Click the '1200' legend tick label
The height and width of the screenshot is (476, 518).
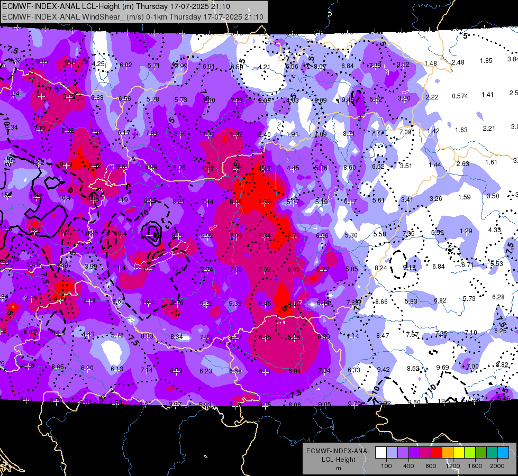pyautogui.click(x=453, y=466)
